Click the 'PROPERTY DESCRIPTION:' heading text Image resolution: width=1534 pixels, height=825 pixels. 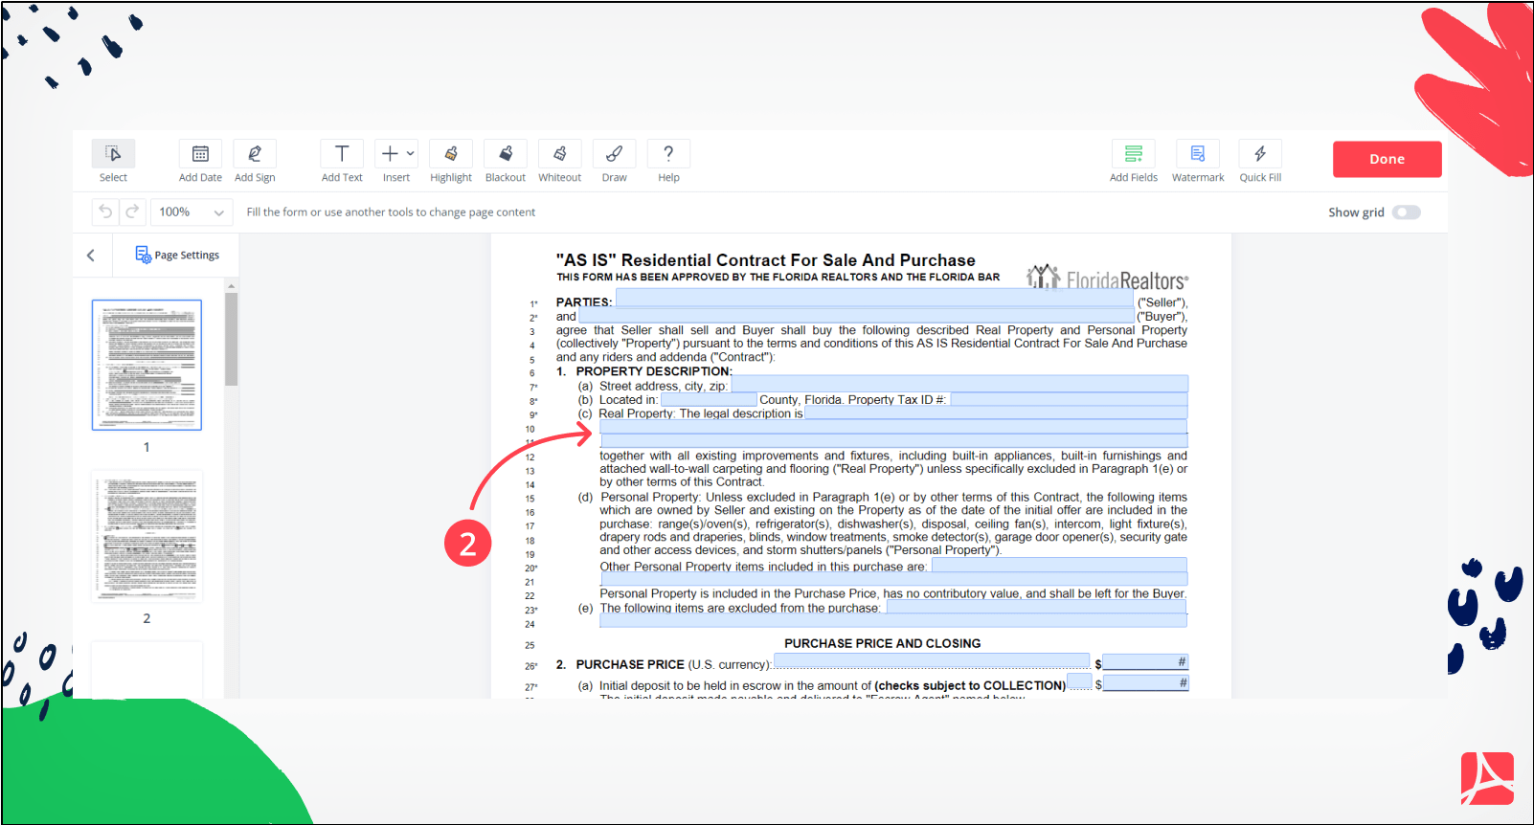[654, 371]
